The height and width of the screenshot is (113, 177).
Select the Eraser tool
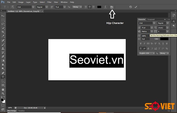[x=3, y=57]
